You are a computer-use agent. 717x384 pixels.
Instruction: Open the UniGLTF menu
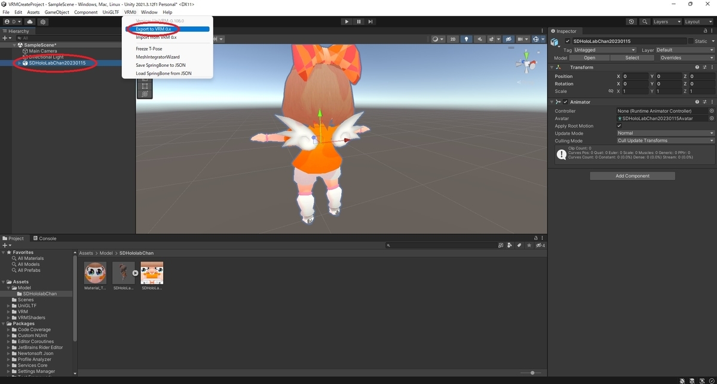point(111,12)
